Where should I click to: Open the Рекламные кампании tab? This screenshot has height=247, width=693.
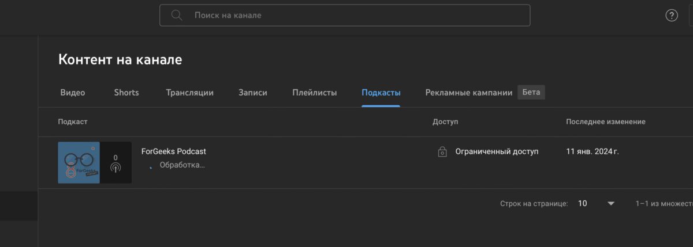[469, 93]
